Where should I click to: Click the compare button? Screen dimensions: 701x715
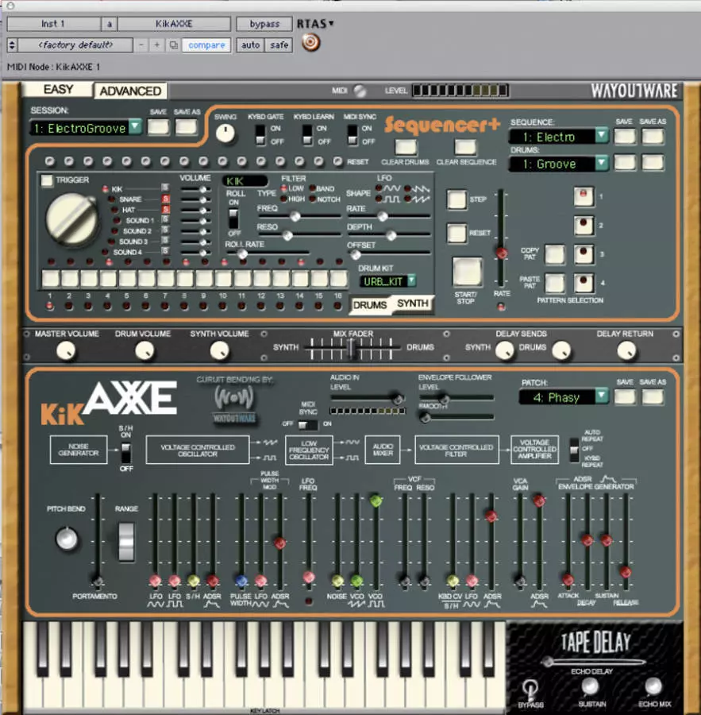(x=206, y=45)
